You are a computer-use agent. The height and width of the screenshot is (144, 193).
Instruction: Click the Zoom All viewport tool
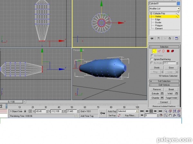pos(170,111)
